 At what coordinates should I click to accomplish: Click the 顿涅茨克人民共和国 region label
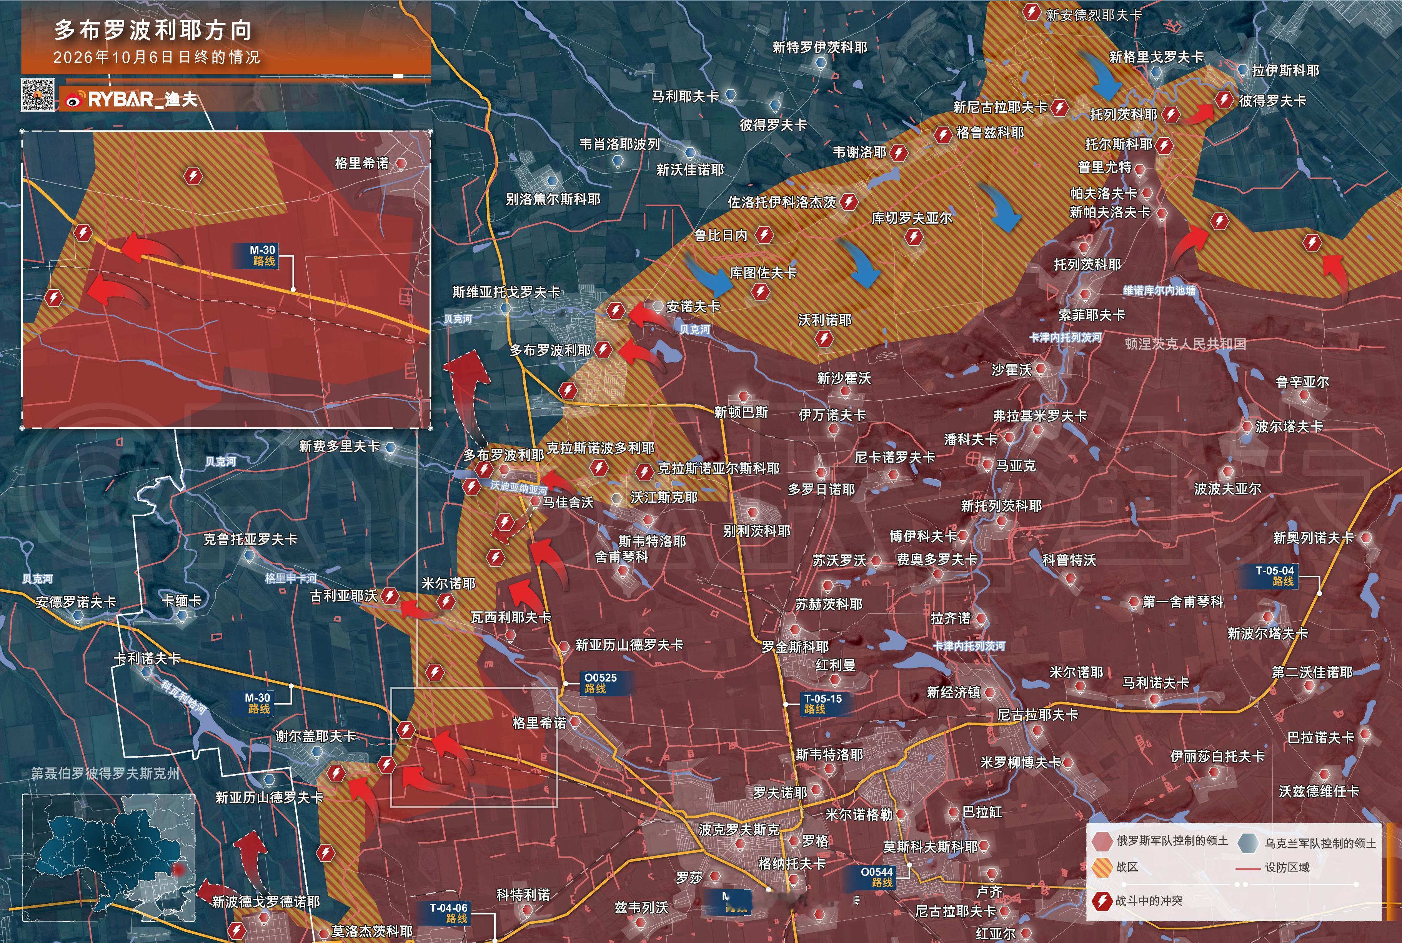click(x=1186, y=344)
